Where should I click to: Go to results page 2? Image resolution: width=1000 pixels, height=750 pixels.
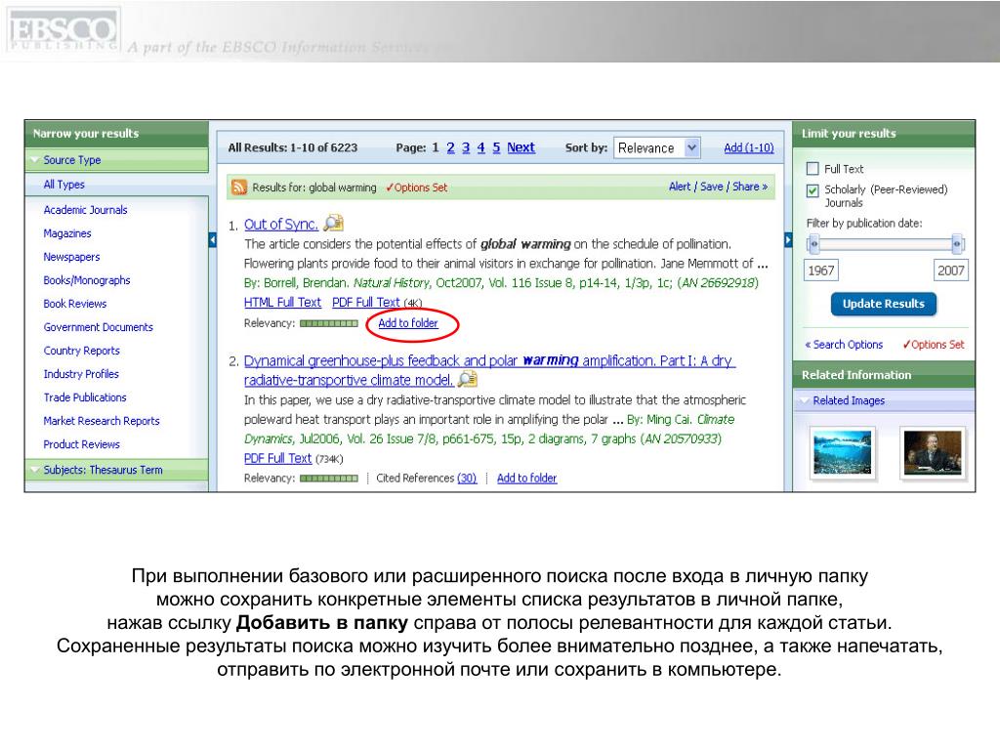pyautogui.click(x=450, y=148)
